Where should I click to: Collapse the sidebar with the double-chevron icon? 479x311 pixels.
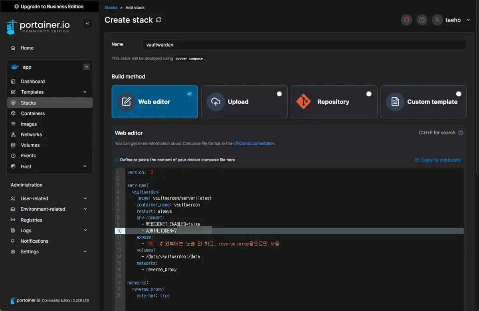tap(87, 24)
